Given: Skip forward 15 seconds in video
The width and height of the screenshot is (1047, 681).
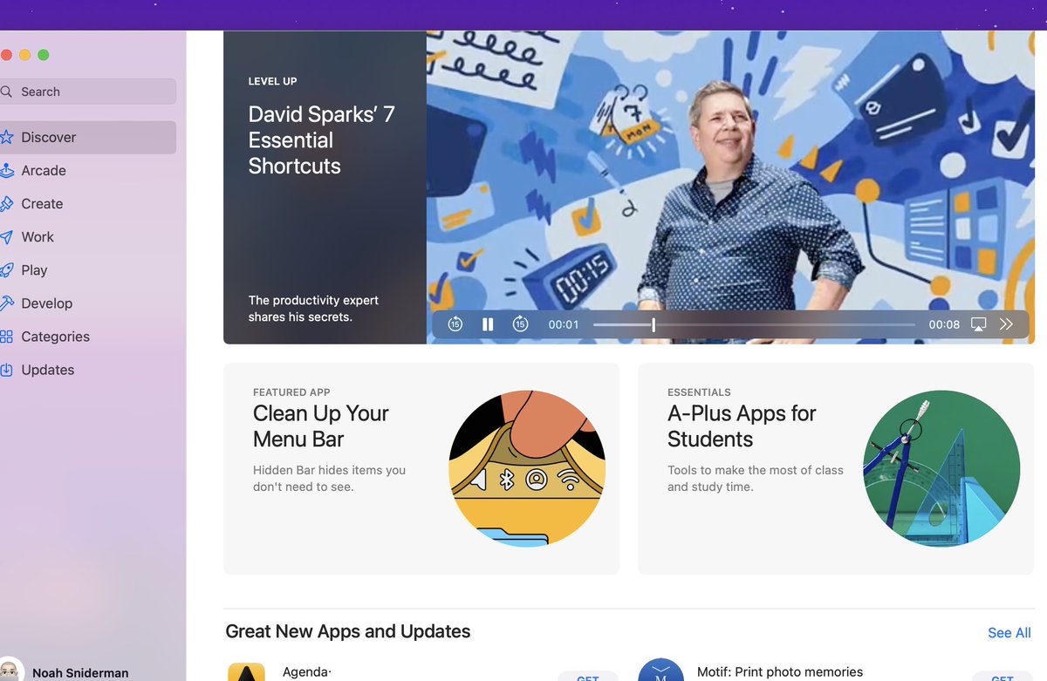Looking at the screenshot, I should coord(520,324).
